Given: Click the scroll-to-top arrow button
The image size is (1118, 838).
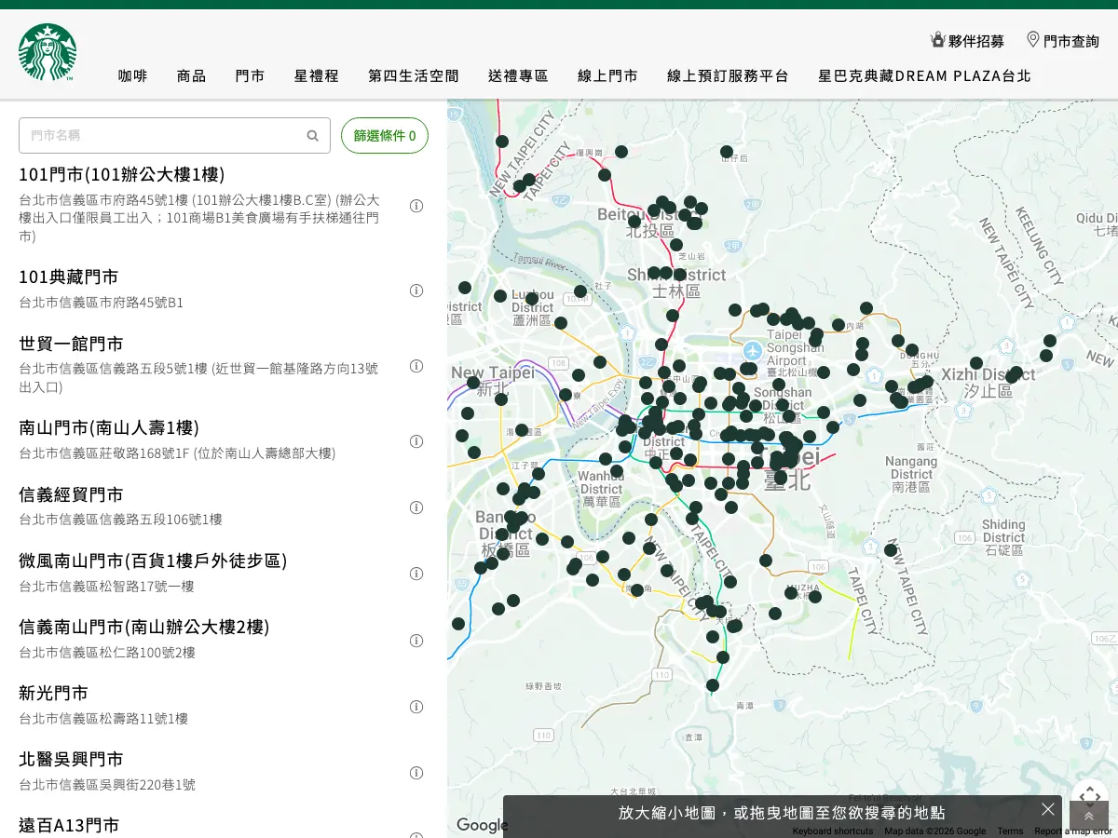Looking at the screenshot, I should 1089,817.
